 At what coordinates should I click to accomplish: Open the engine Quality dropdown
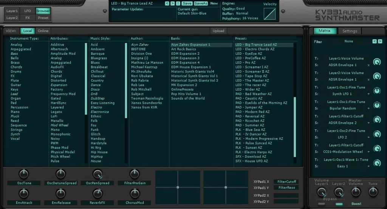click(x=240, y=8)
